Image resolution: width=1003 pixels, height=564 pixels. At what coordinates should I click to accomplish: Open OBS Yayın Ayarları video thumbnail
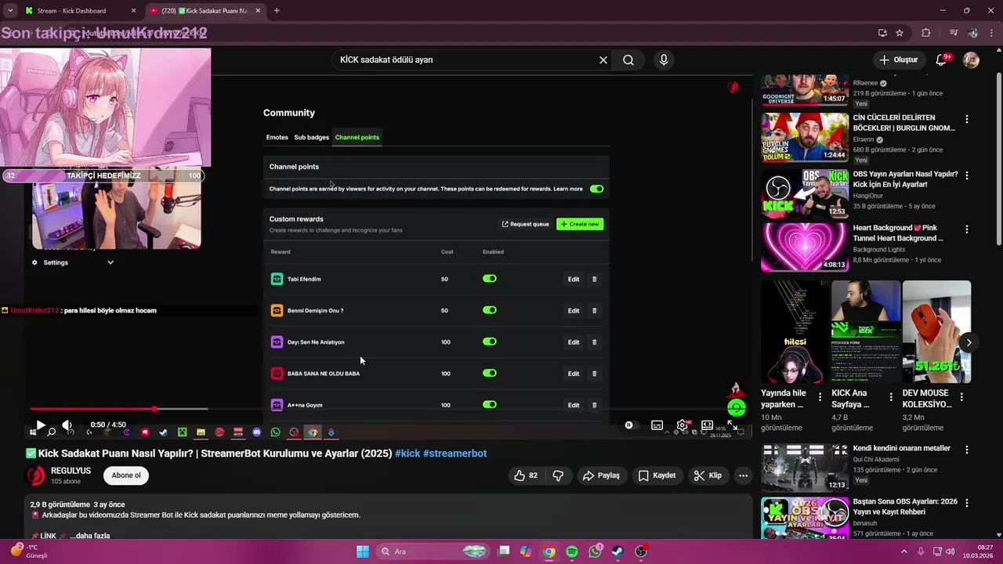pyautogui.click(x=805, y=193)
